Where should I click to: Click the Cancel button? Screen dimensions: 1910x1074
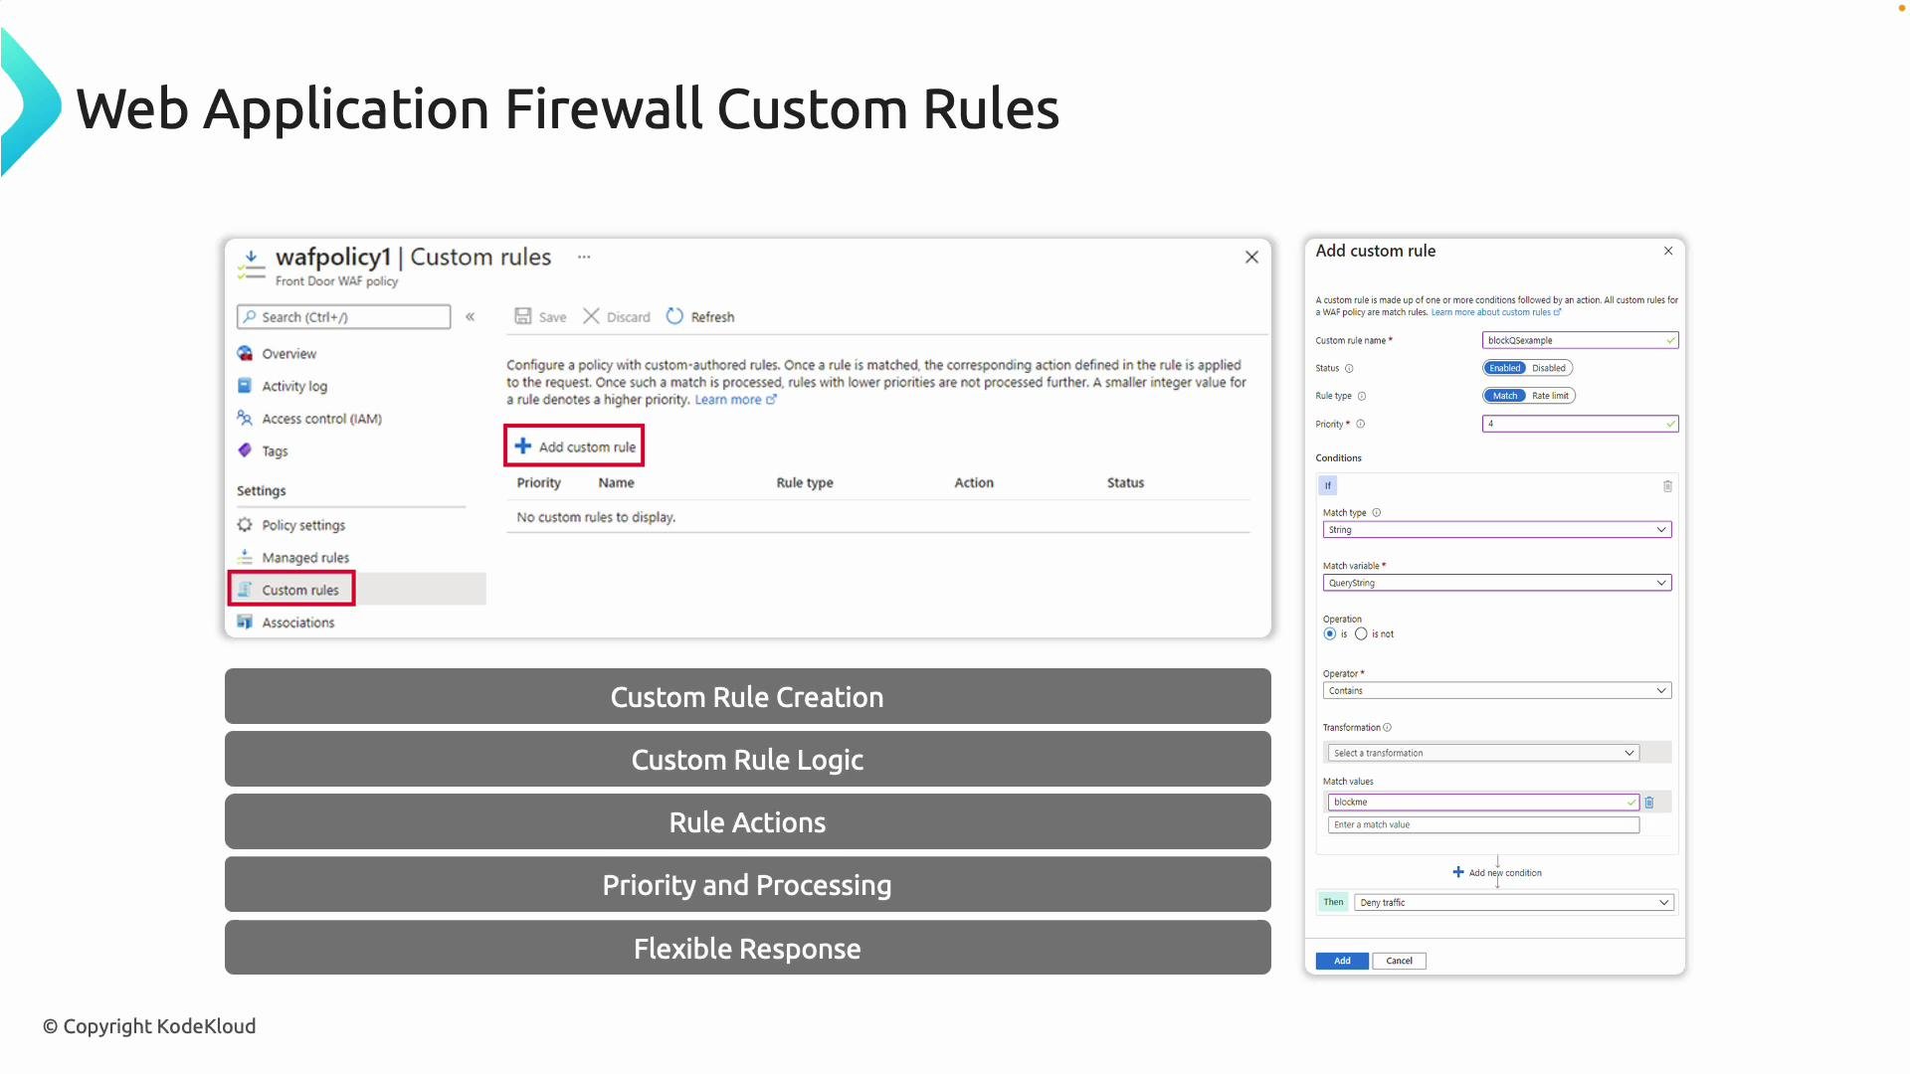click(x=1399, y=961)
